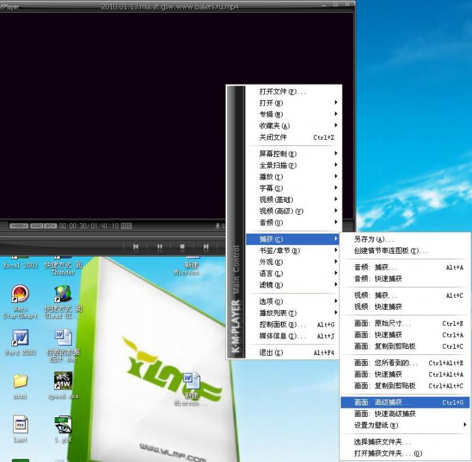The image size is (472, 462).
Task: Choose 画面: 复制到剪贴板 Ctrl+Alt+C
Action: pyautogui.click(x=405, y=386)
